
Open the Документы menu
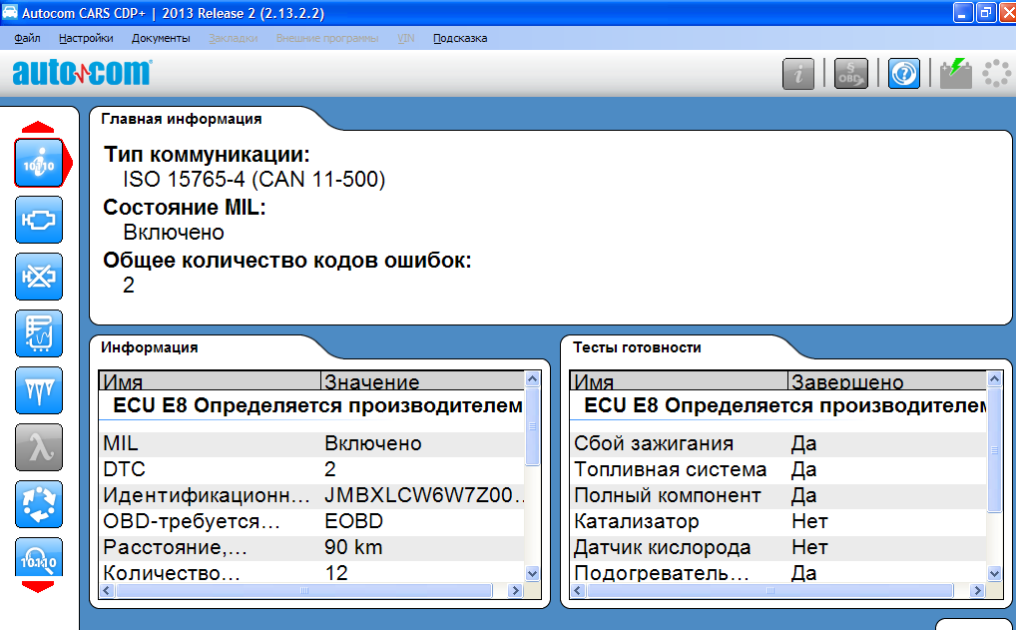pos(160,38)
